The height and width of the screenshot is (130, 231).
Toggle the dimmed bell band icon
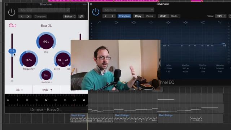click(151, 22)
